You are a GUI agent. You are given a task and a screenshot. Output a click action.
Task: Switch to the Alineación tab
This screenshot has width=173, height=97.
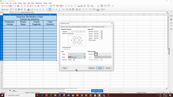tap(84, 27)
